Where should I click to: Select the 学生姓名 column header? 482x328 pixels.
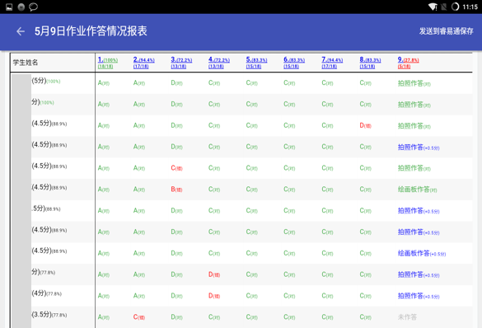26,63
